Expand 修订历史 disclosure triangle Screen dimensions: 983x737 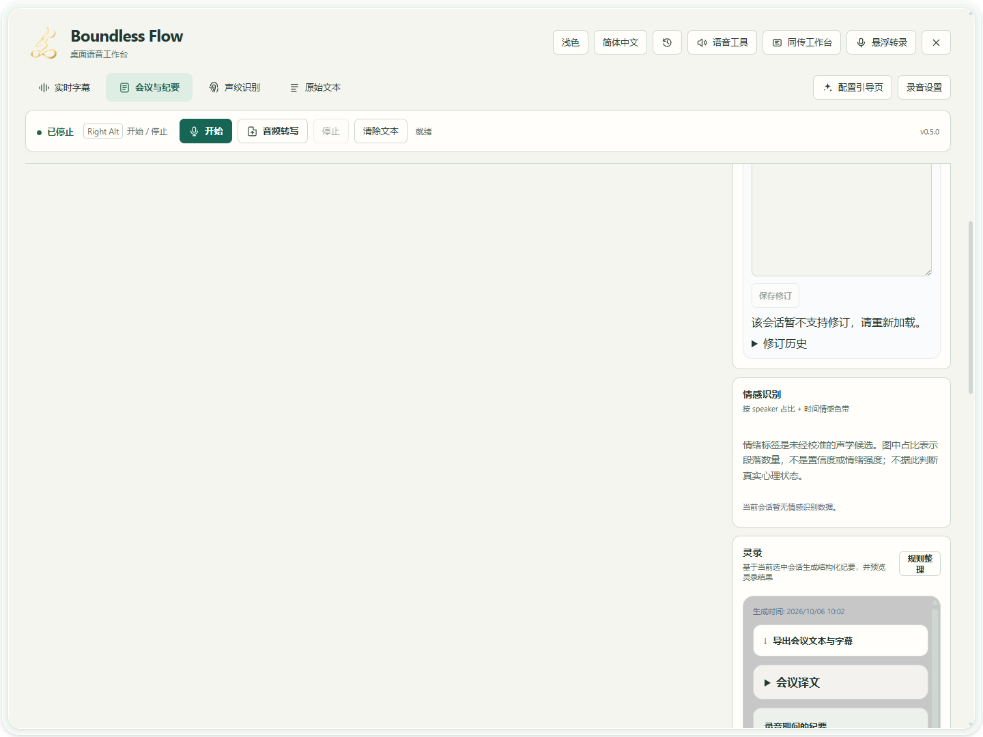point(754,344)
